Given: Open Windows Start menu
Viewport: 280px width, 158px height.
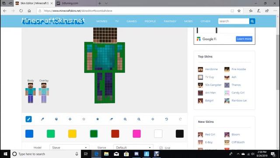Looking at the screenshot, I should [x=5, y=154].
